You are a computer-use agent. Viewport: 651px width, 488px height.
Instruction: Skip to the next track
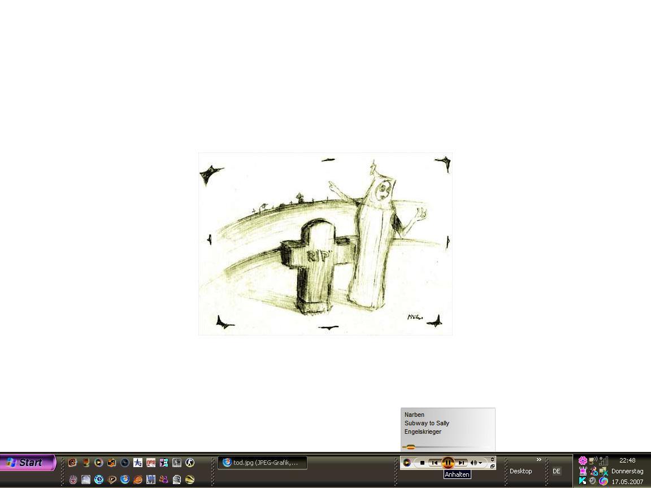point(462,463)
